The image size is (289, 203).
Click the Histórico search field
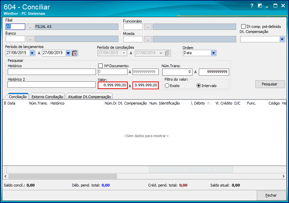[x=52, y=72]
